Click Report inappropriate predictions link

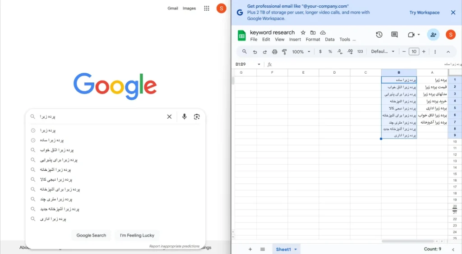174,246
